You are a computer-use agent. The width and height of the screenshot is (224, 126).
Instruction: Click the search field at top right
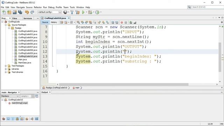tap(206, 7)
